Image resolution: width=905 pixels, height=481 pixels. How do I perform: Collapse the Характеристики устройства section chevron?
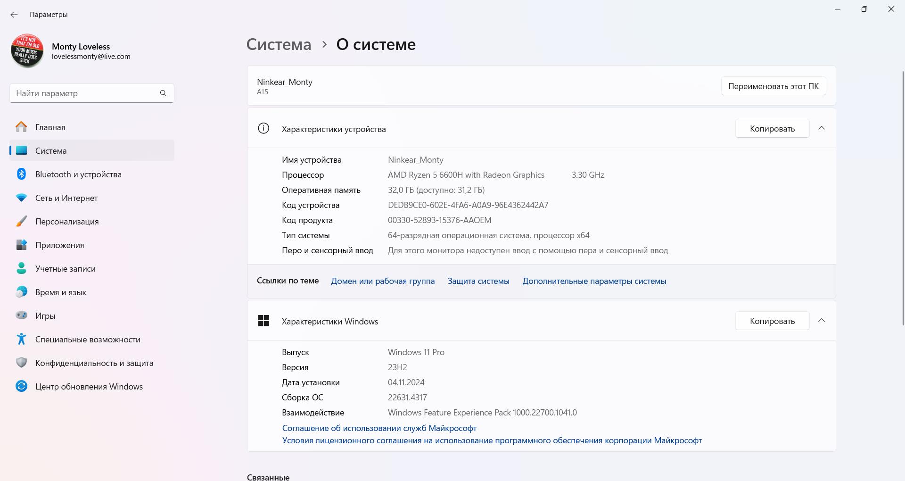(x=822, y=128)
